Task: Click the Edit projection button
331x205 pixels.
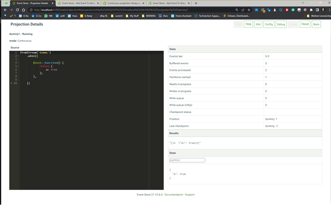Action: tap(258, 24)
